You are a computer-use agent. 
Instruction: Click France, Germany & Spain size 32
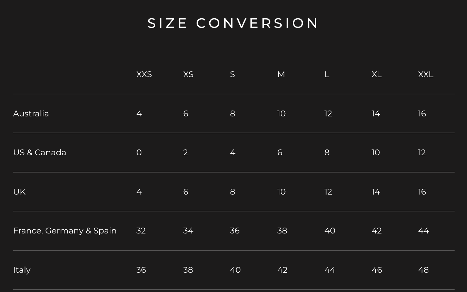pos(141,231)
